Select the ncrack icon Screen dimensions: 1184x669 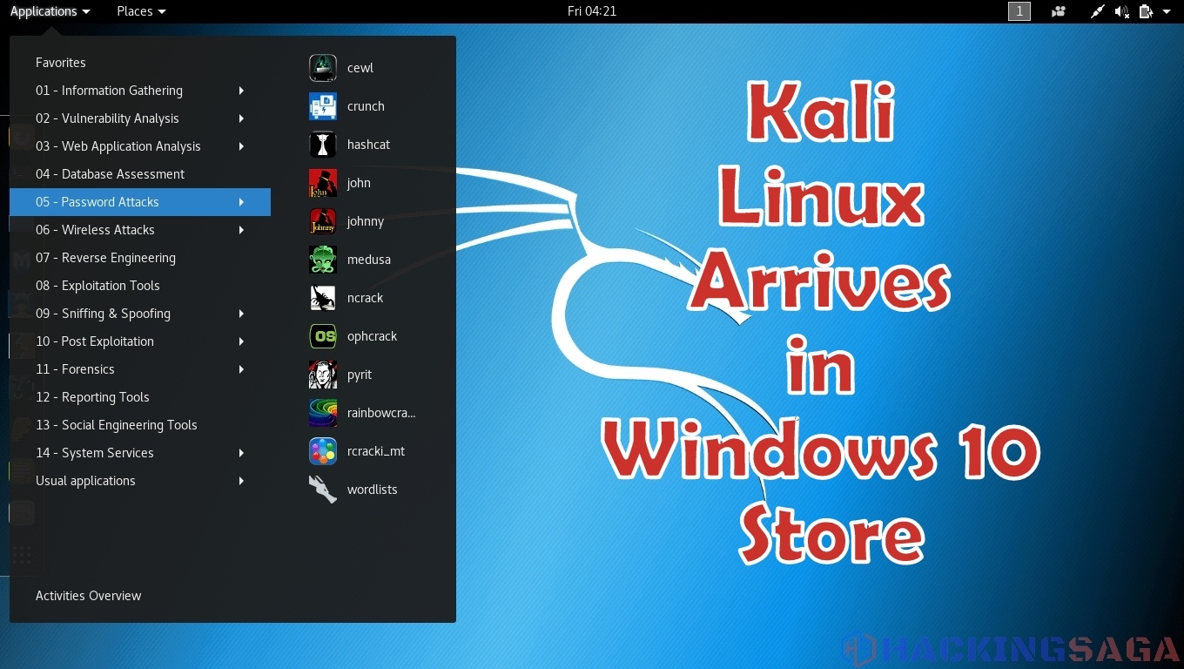[x=323, y=298]
